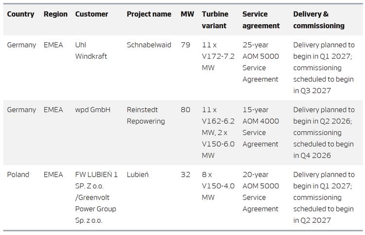
Task: Select the Customer column header
Action: (91, 14)
